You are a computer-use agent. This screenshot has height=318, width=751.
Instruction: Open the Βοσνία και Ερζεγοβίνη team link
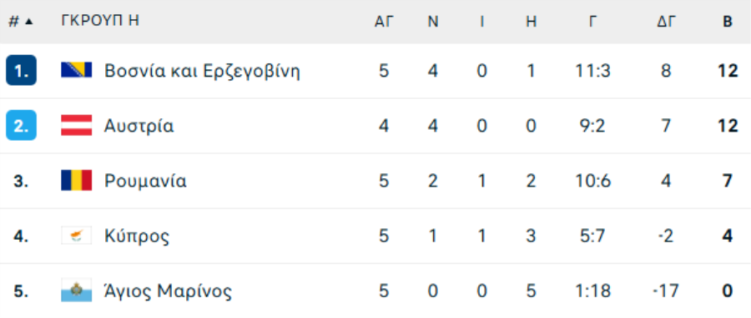click(x=202, y=71)
